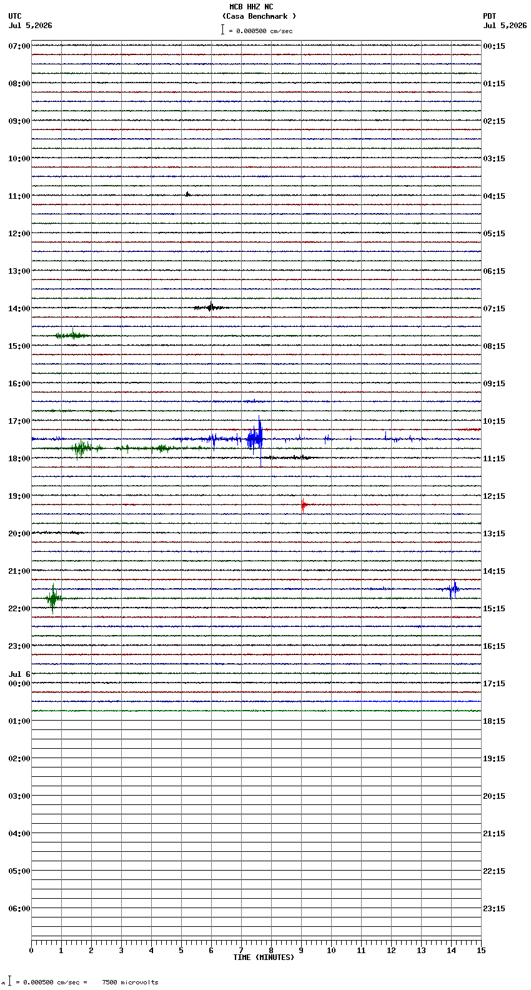Select the '19:00' UTC row label
This screenshot has height=990, width=531.
point(19,496)
